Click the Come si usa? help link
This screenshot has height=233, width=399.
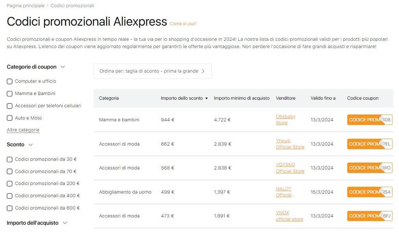(183, 24)
